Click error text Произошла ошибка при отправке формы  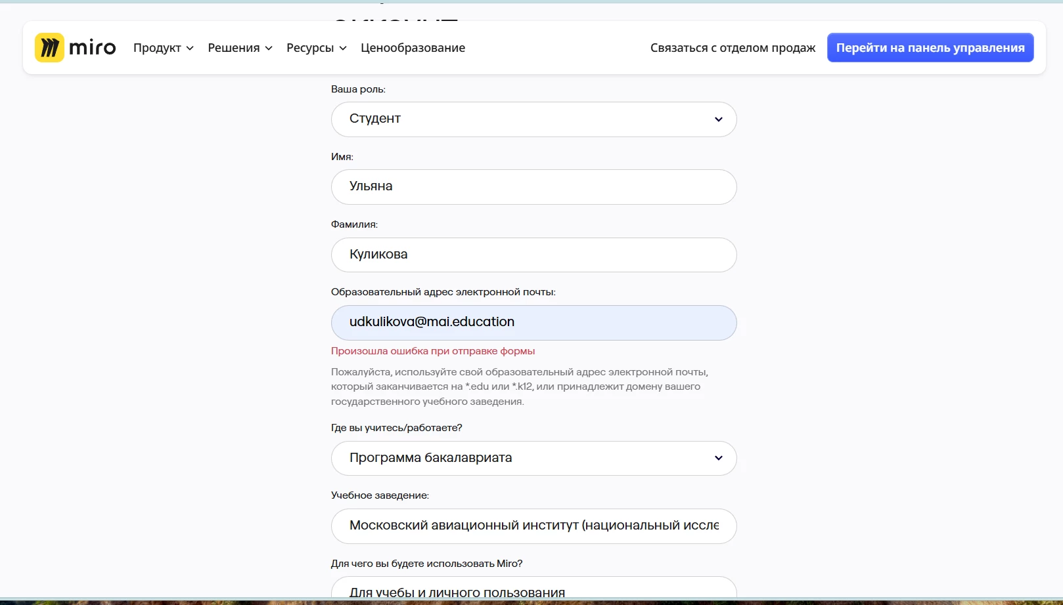(x=433, y=351)
